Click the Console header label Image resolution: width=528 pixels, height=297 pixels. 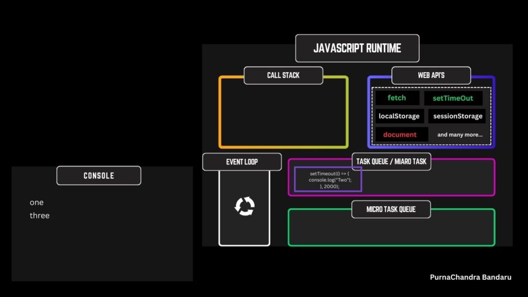(x=98, y=176)
